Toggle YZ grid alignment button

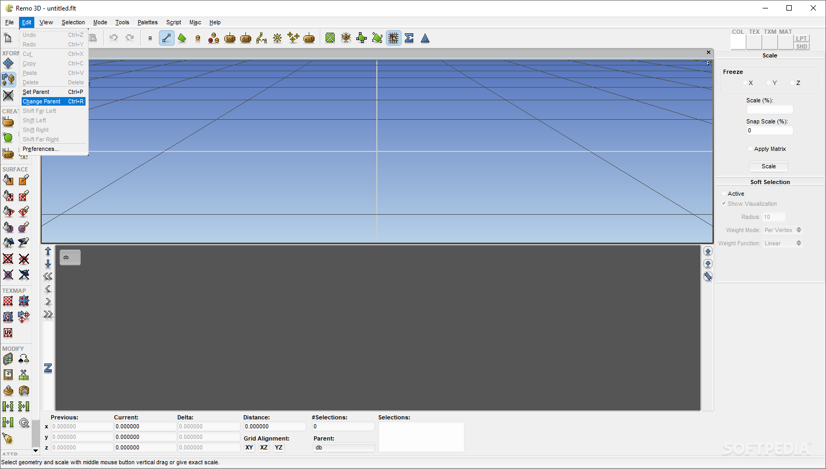pyautogui.click(x=279, y=447)
